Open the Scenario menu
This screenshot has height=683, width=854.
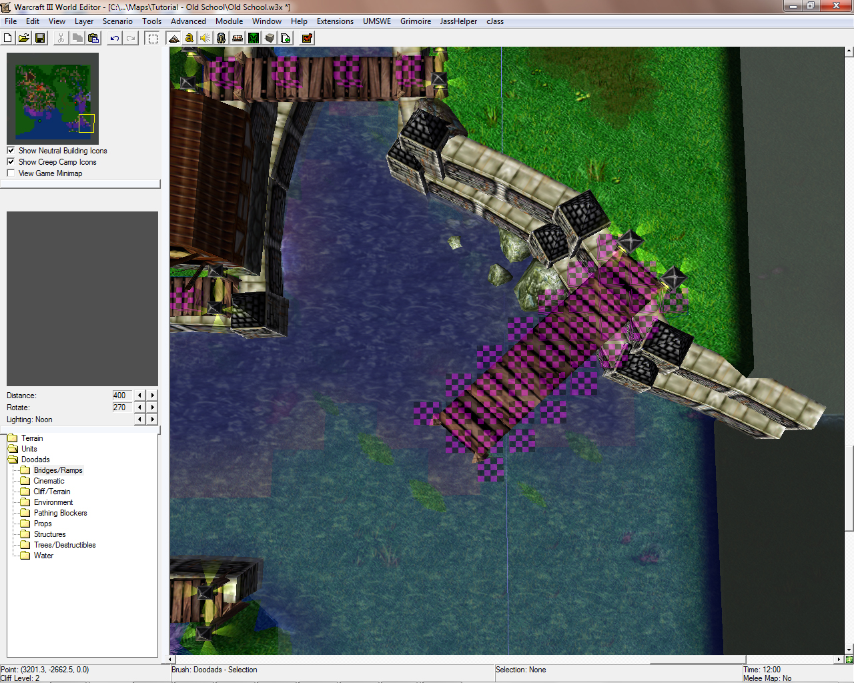click(x=117, y=21)
